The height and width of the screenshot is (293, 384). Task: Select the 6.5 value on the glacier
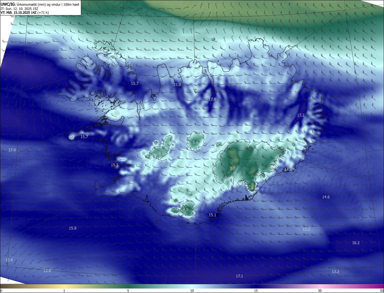tap(161, 153)
